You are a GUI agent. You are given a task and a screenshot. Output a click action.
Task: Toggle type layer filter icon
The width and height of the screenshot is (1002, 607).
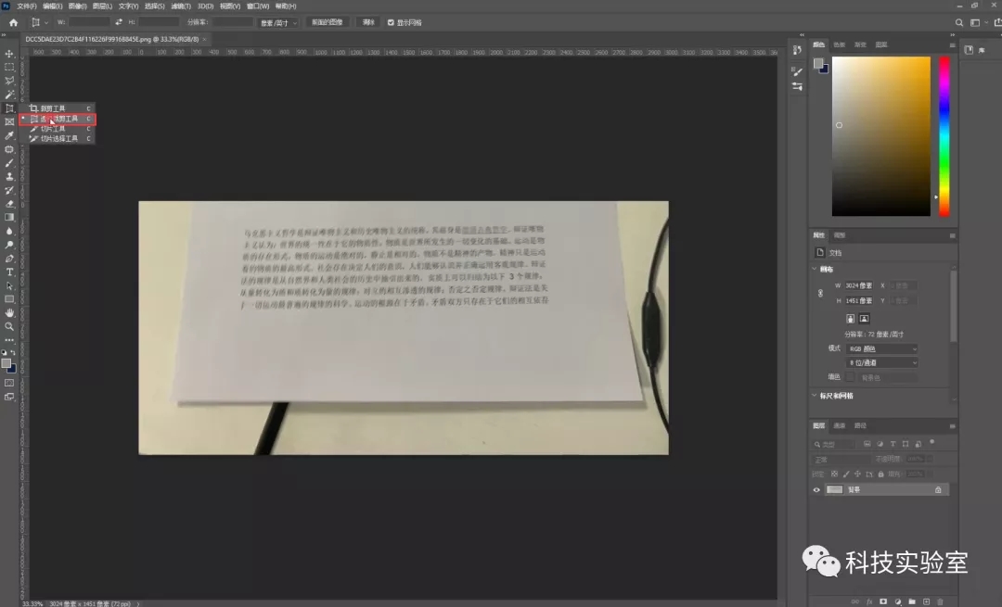[x=893, y=444]
